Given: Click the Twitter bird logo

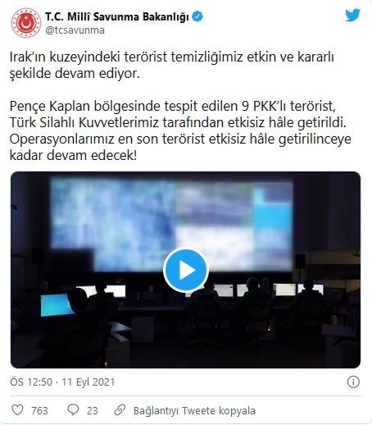Looking at the screenshot, I should pyautogui.click(x=352, y=16).
